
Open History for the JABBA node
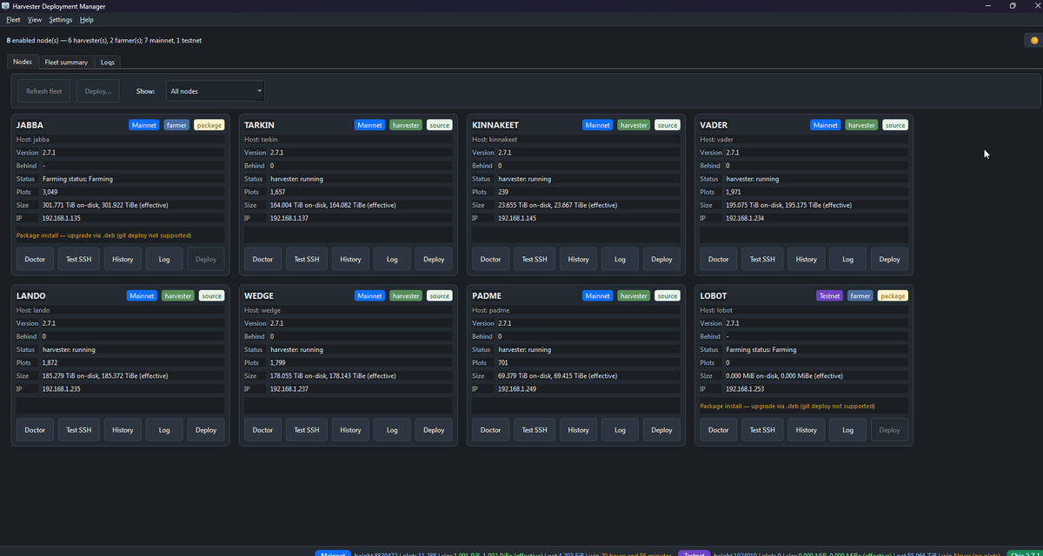point(123,259)
